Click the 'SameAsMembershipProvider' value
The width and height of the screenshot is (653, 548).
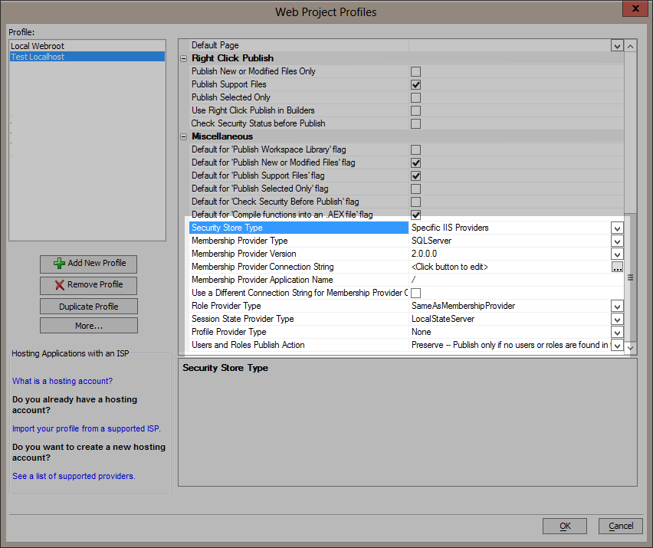pos(463,306)
